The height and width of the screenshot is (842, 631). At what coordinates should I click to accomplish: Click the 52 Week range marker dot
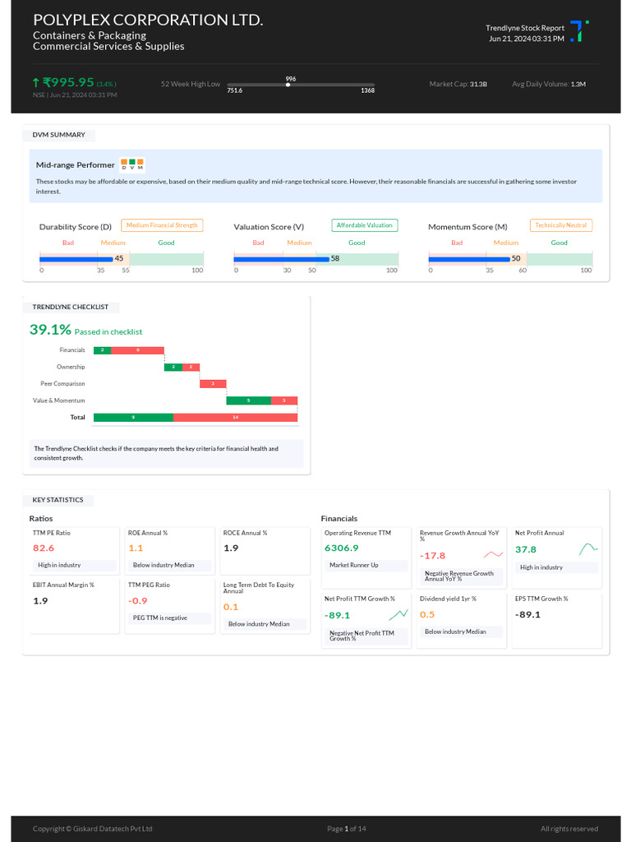[x=288, y=85]
